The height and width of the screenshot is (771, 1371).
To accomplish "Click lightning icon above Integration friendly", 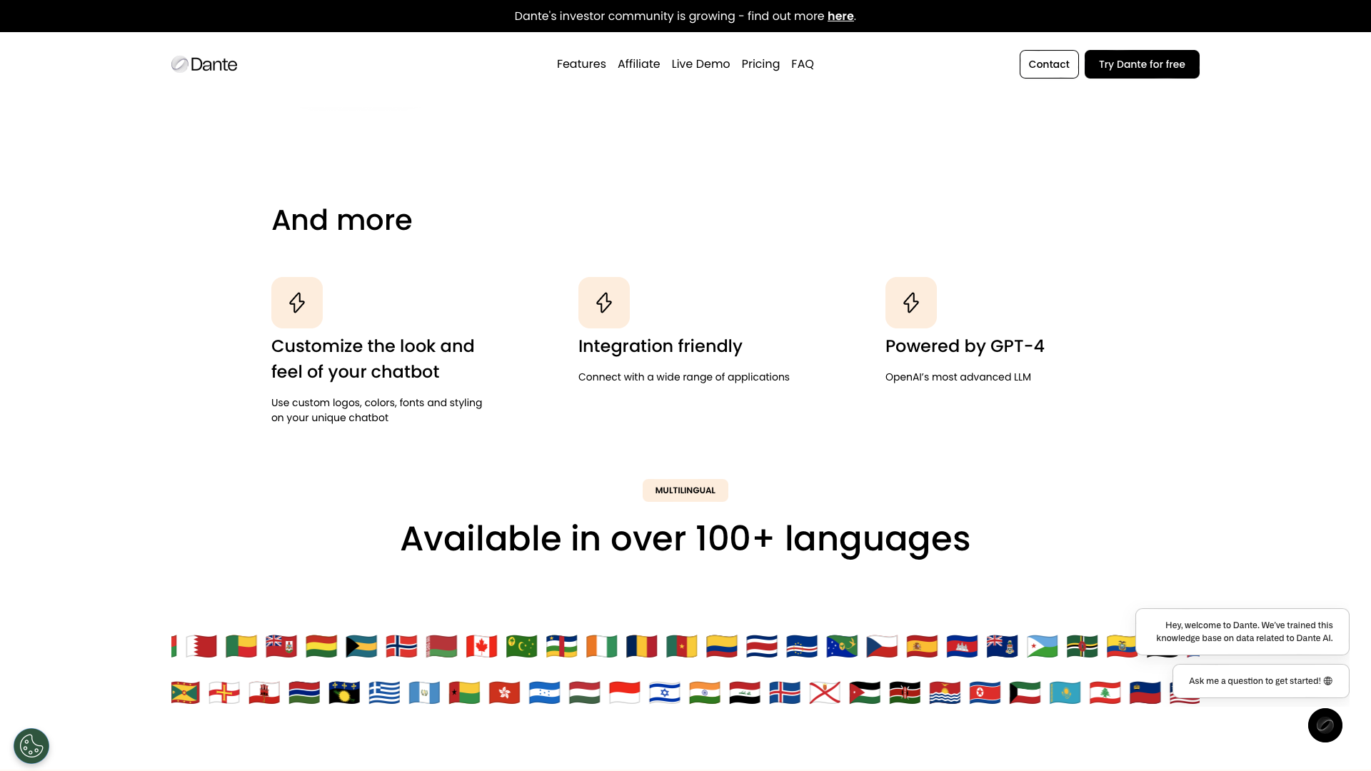I will (604, 303).
